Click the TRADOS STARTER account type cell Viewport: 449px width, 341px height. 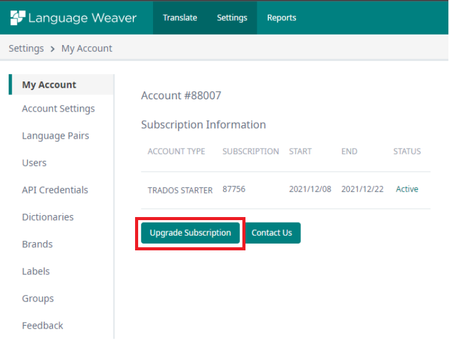coord(180,190)
